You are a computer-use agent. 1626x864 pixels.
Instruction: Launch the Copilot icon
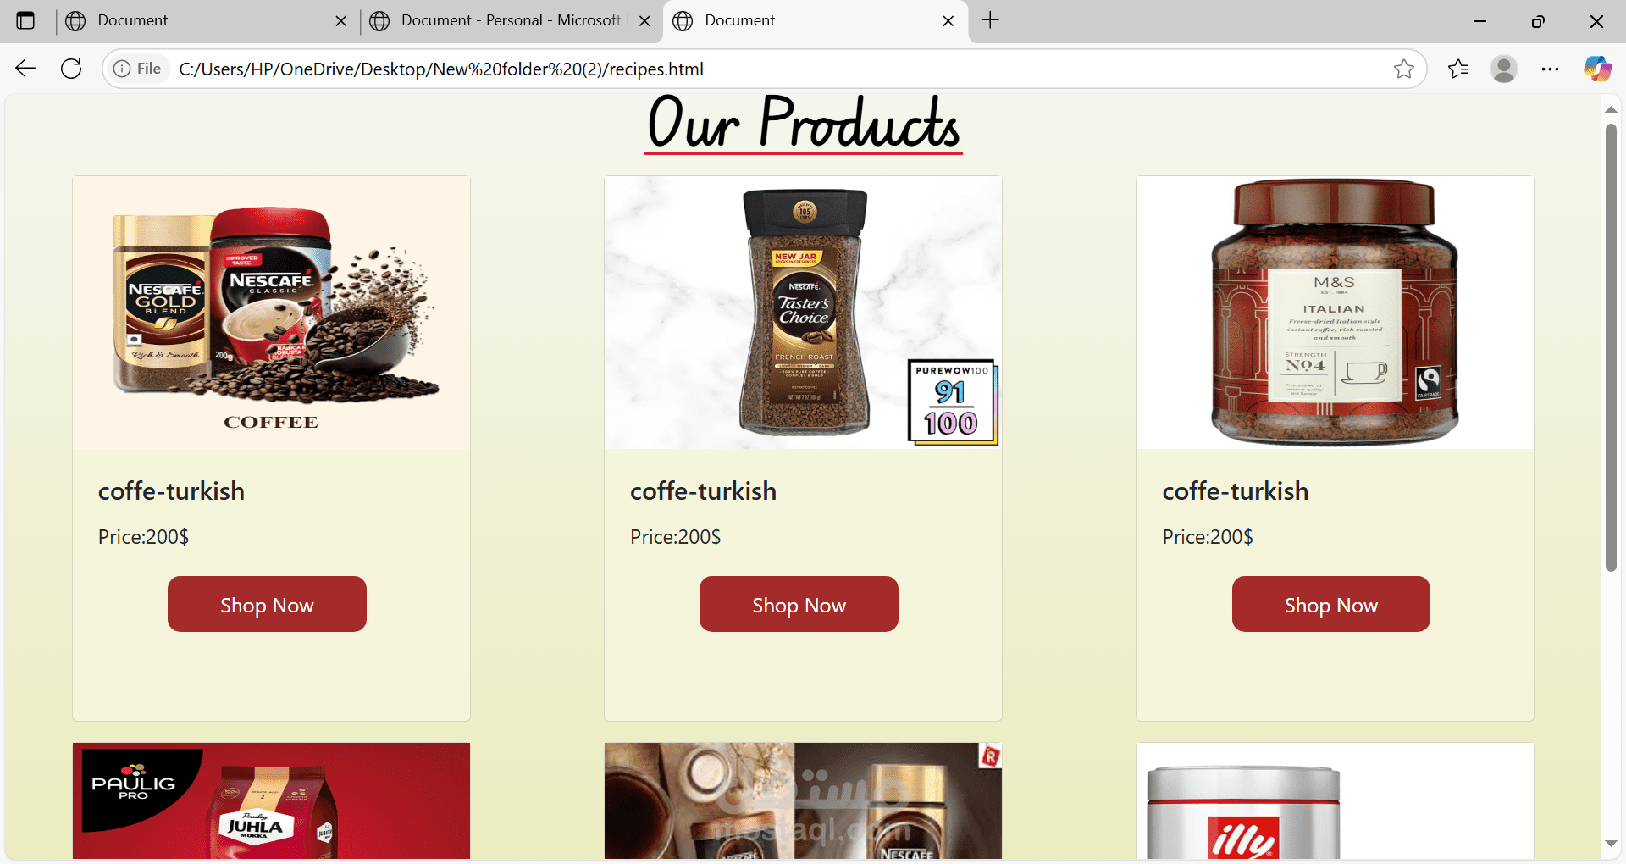coord(1597,69)
